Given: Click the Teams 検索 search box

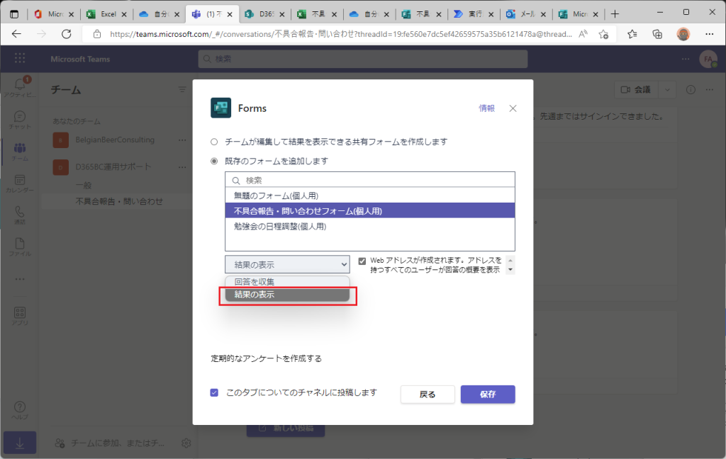Looking at the screenshot, I should [x=363, y=59].
